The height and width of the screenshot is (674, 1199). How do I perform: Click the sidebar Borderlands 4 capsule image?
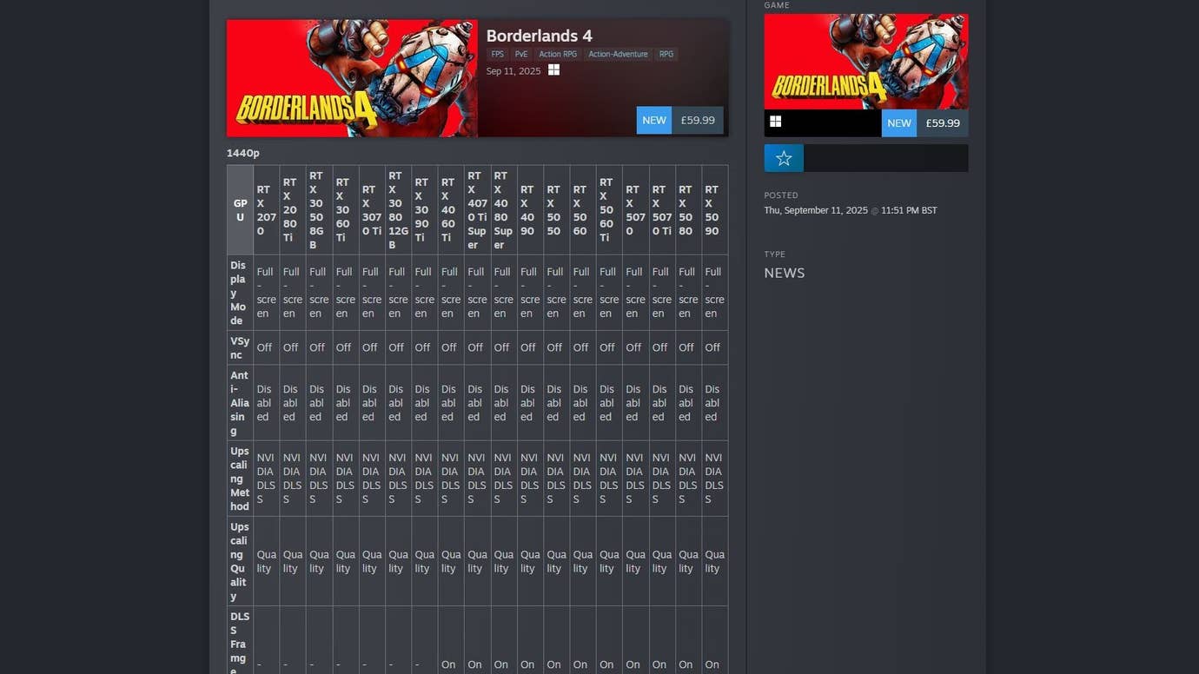865,61
